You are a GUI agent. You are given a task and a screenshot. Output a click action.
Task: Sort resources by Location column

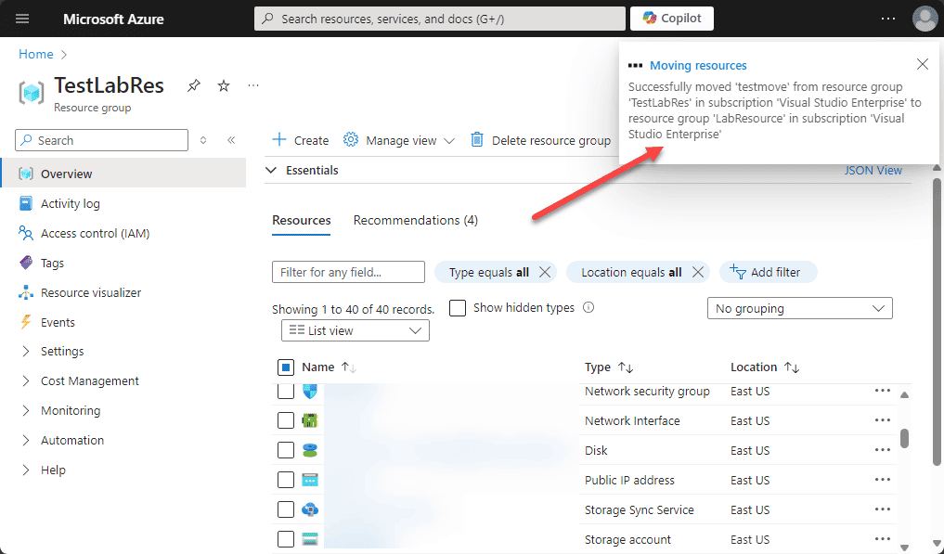(x=765, y=367)
